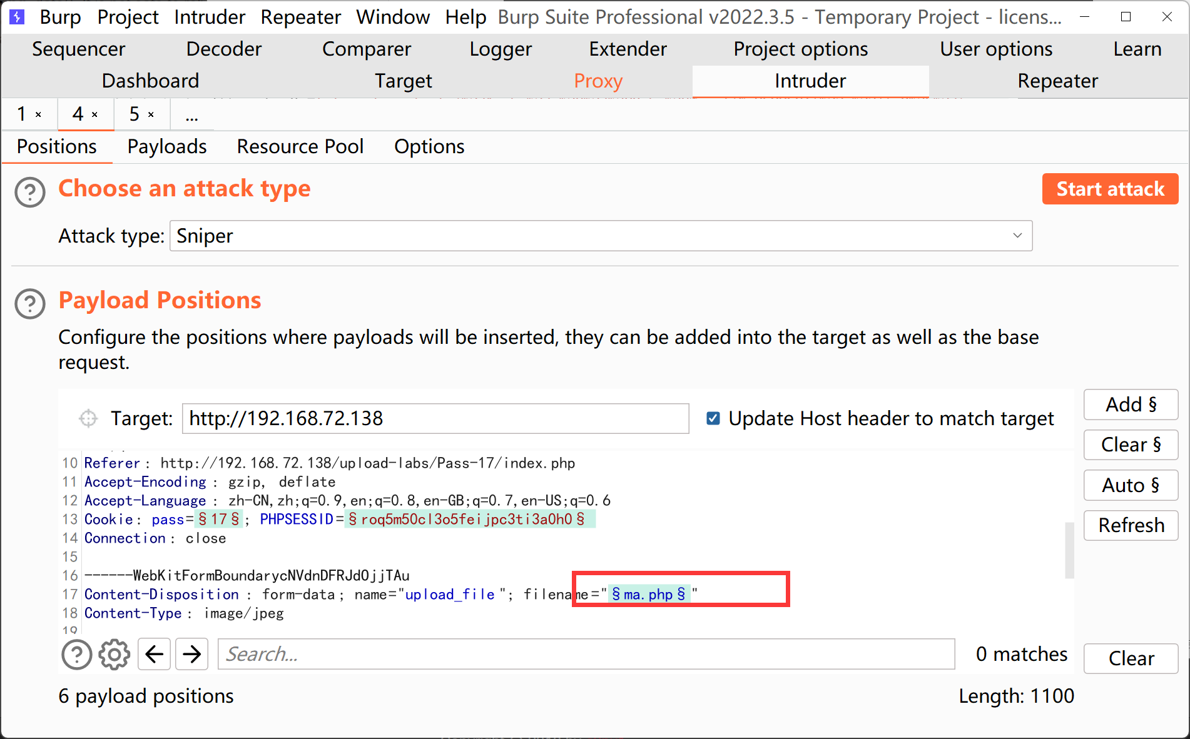Click the Connection: close line

click(155, 538)
